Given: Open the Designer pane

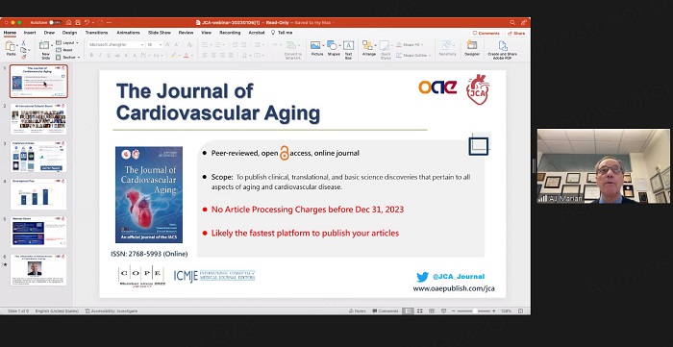Looking at the screenshot, I should pos(472,48).
